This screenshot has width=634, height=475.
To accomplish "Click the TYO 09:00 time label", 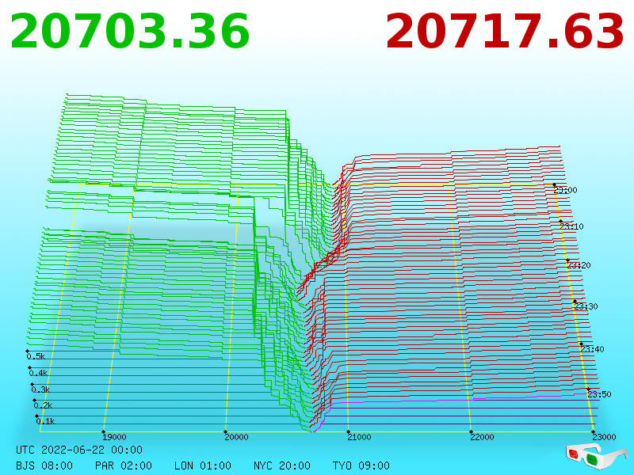I will point(361,465).
